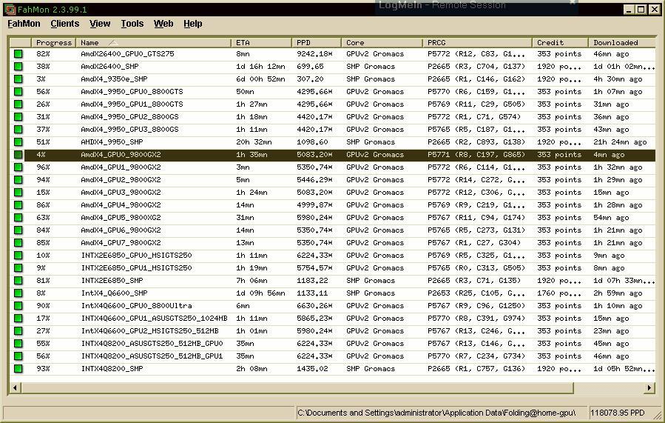Click green status icon of AmdX4_9350e_SMP
Viewport: 665px width, 423px height.
point(18,79)
